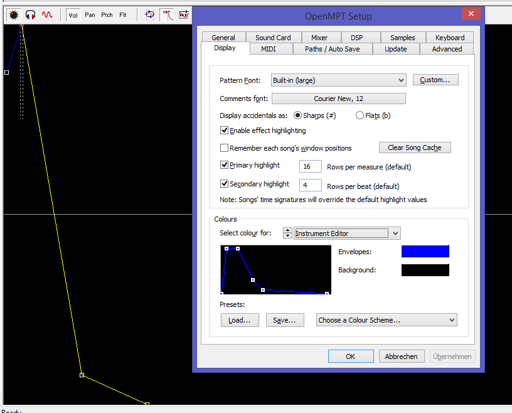
Task: Toggle the envelope loop icon
Action: coord(149,14)
